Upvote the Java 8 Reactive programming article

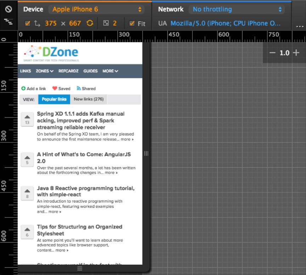[x=27, y=193]
